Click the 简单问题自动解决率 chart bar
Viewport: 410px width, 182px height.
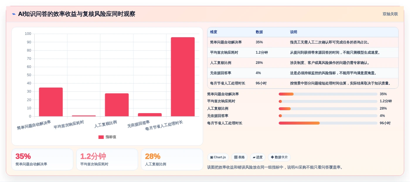point(51,102)
